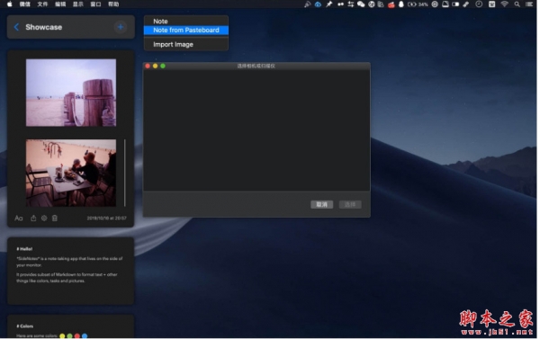Screen dimensions: 540x339
Task: Select the beach cafe table photo
Action: point(71,173)
